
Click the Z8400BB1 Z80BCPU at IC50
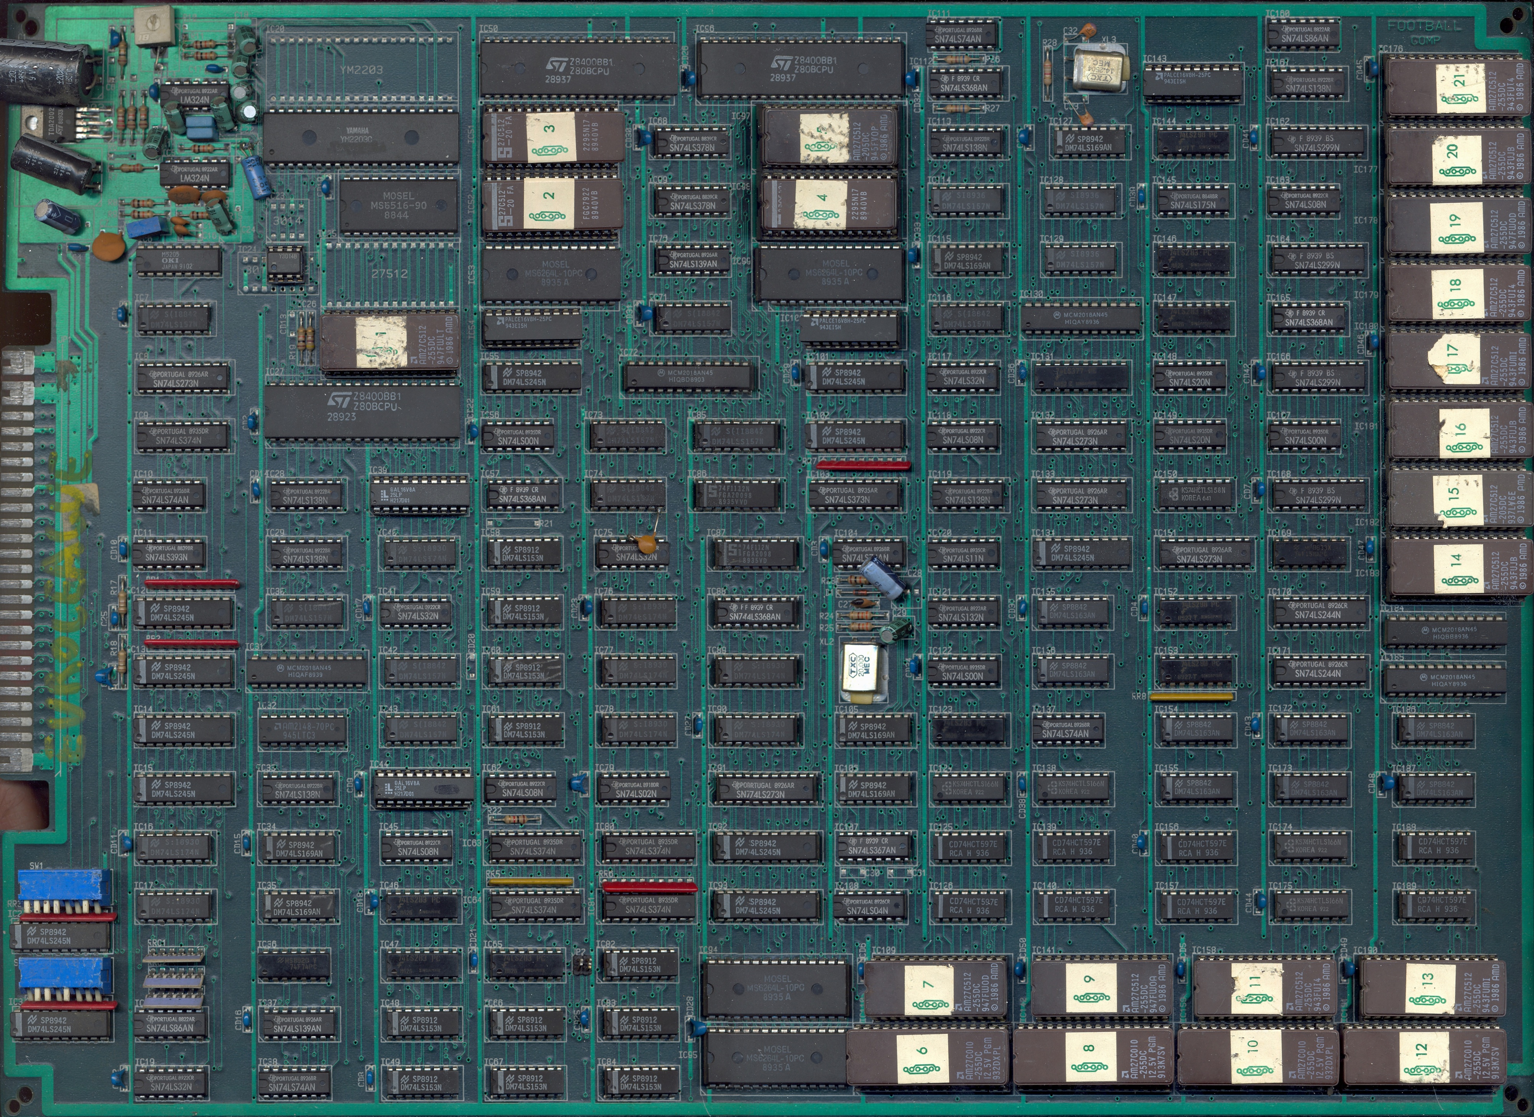point(578,68)
